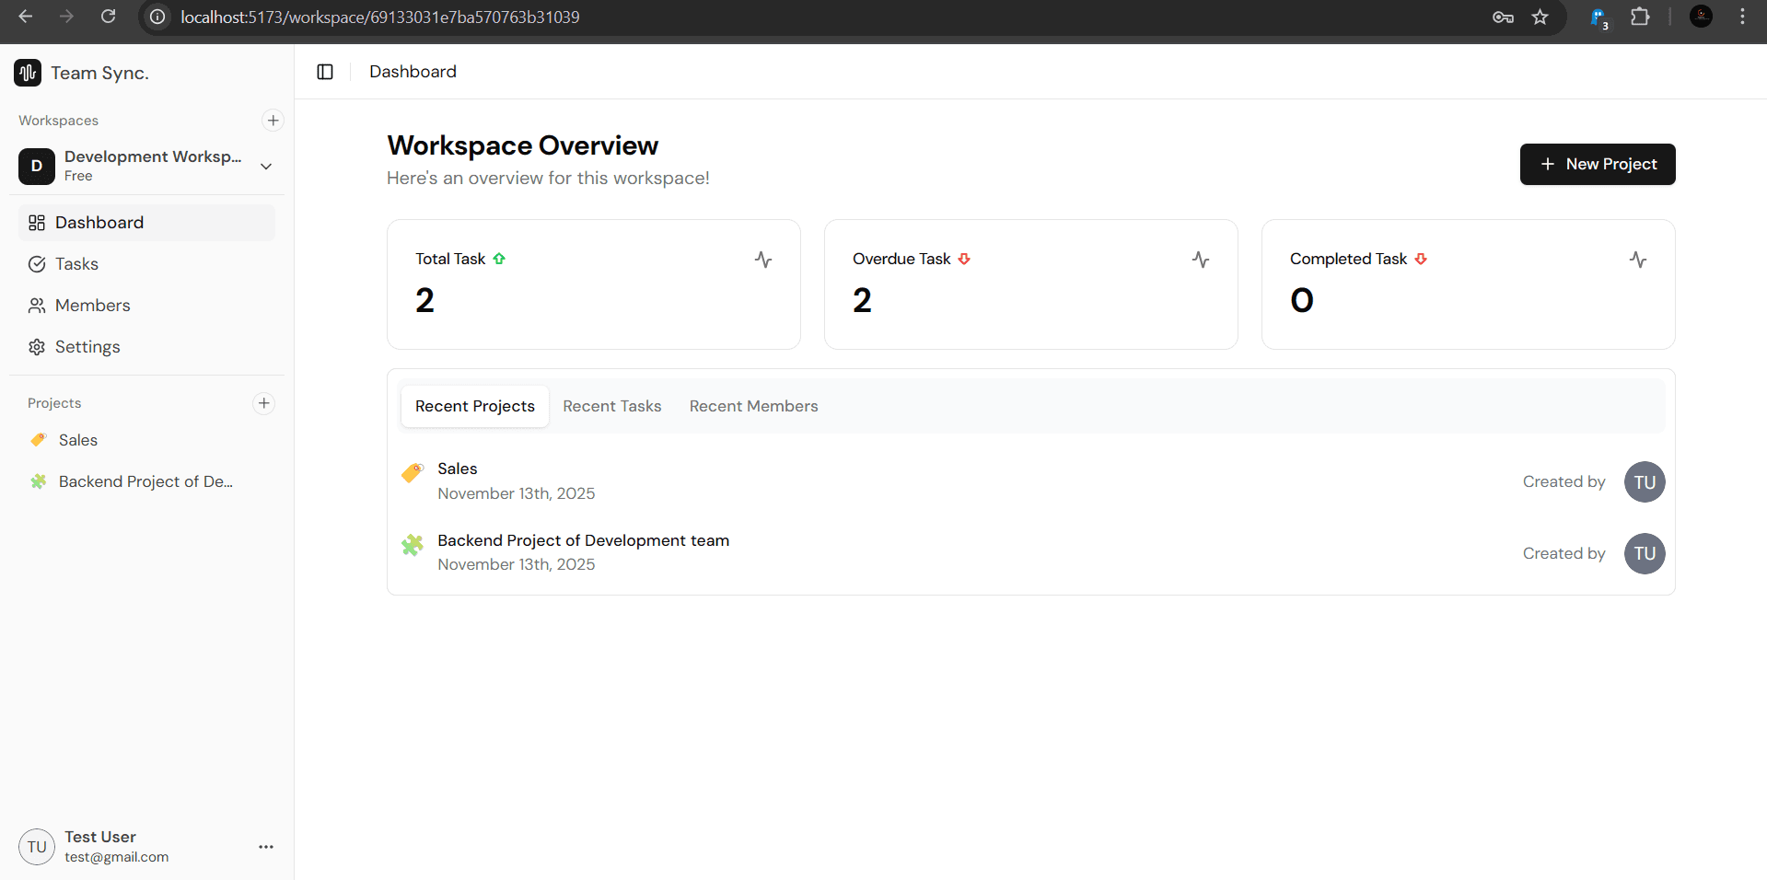
Task: Click the Dashboard grid icon
Action: tap(37, 223)
